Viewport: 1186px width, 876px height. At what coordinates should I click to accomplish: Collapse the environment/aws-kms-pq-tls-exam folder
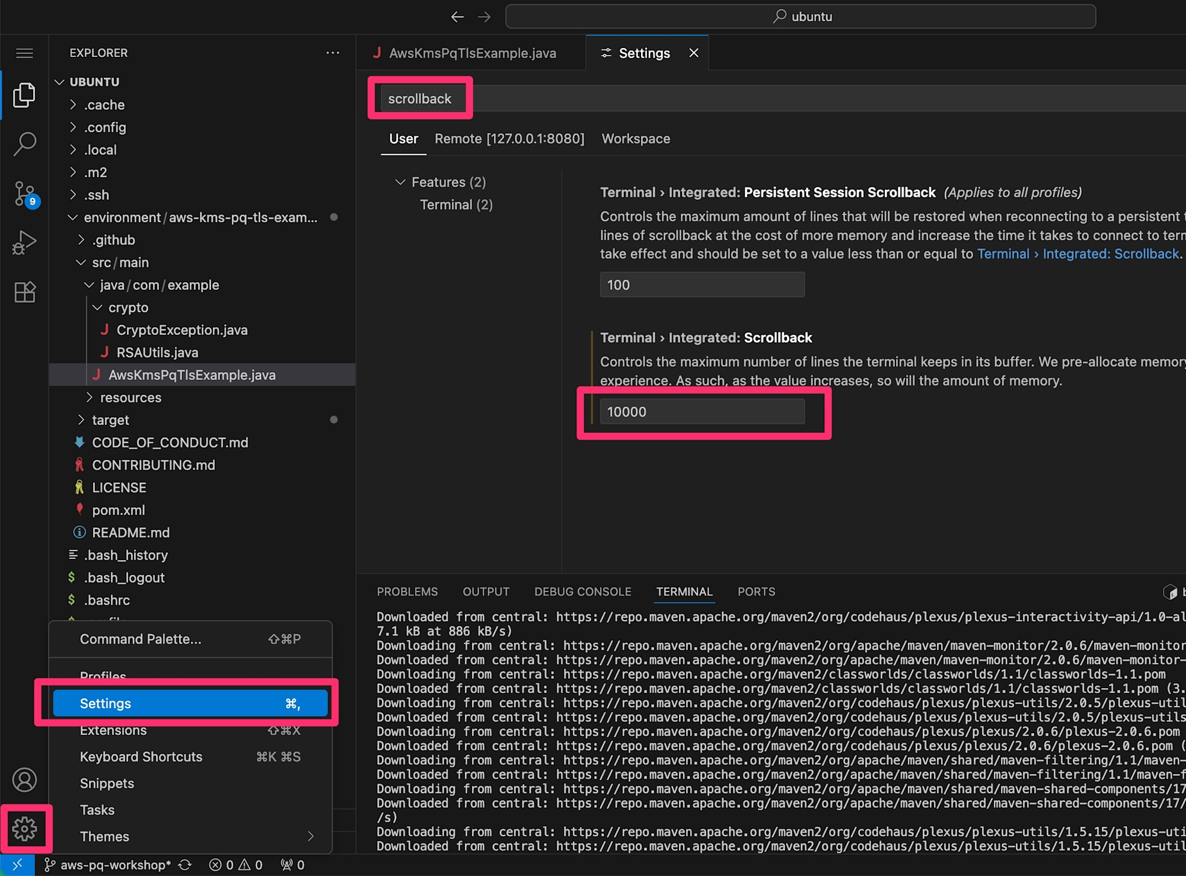(x=73, y=218)
